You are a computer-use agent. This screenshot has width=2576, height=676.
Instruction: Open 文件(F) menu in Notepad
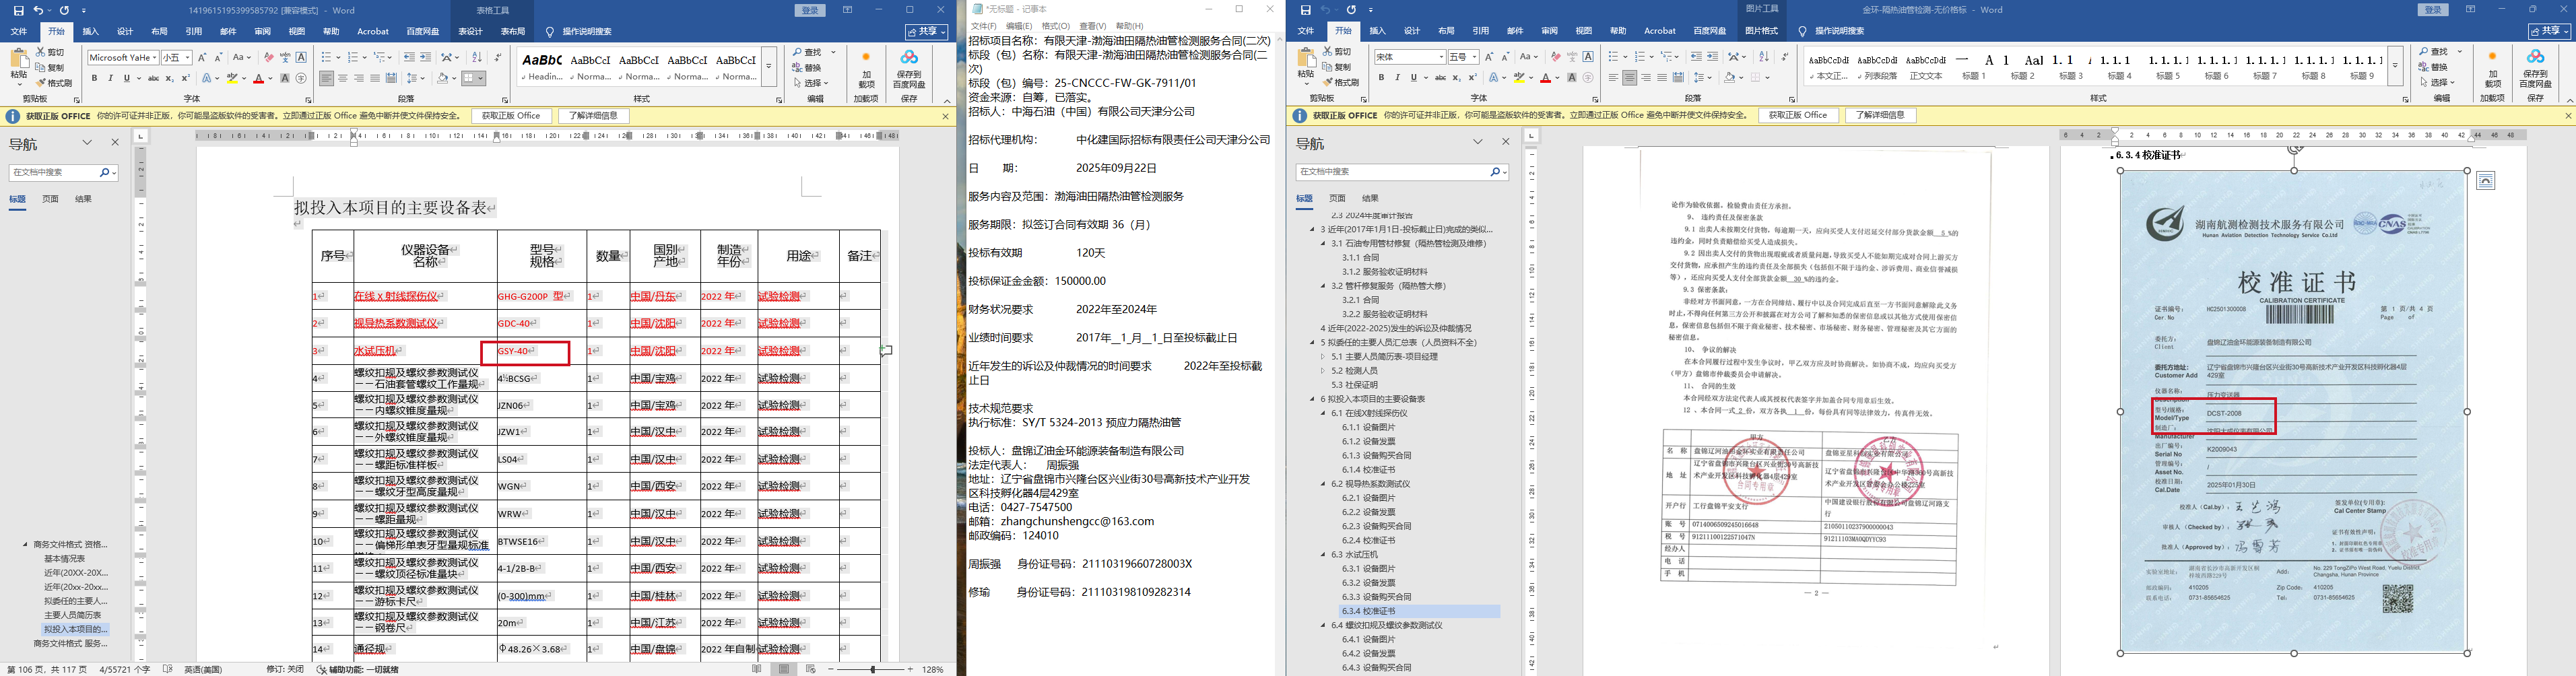click(x=984, y=26)
